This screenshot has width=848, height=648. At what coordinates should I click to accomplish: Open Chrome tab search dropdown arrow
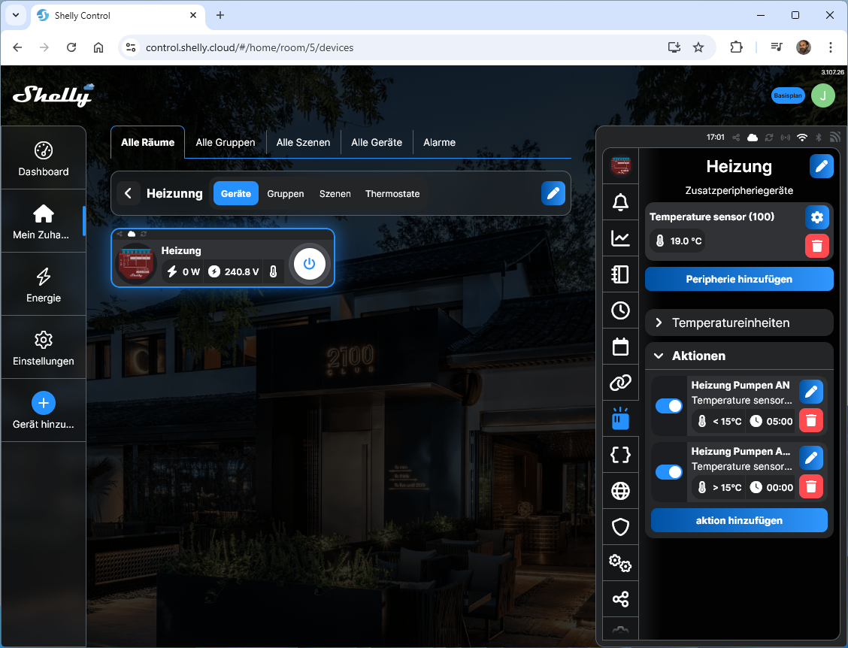(x=15, y=15)
